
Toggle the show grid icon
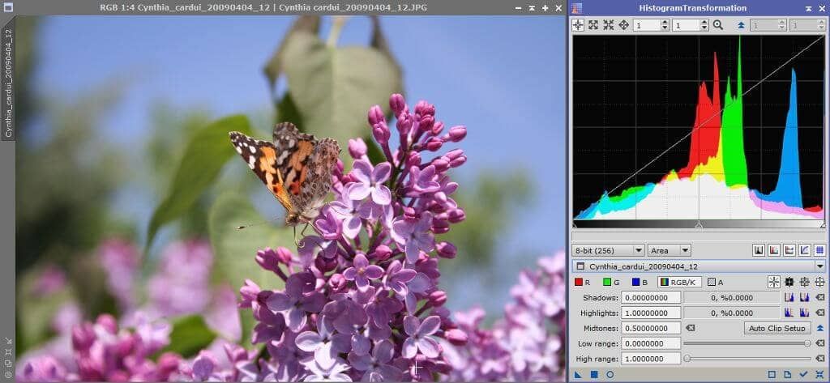click(x=820, y=251)
